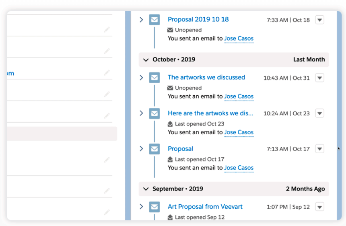The width and height of the screenshot is (346, 226).
Task: Click unopened envelope icon under Proposal 2019 10 18
Action: [x=170, y=30]
